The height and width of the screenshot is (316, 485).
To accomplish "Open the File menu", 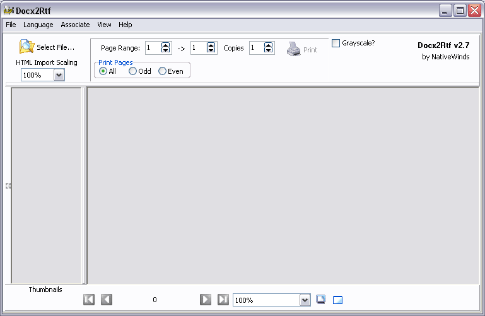I will point(11,25).
